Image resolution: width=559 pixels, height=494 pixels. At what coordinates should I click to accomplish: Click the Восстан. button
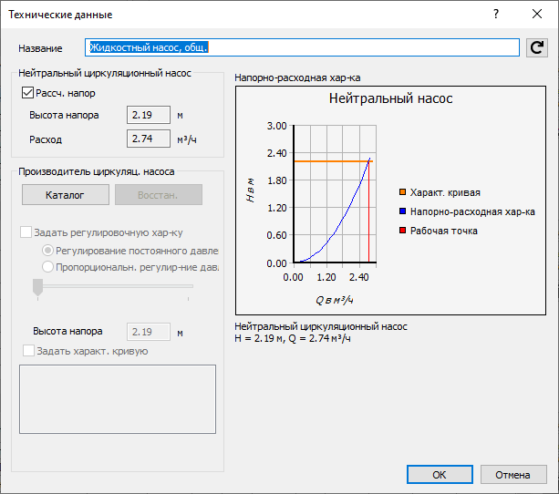click(159, 195)
